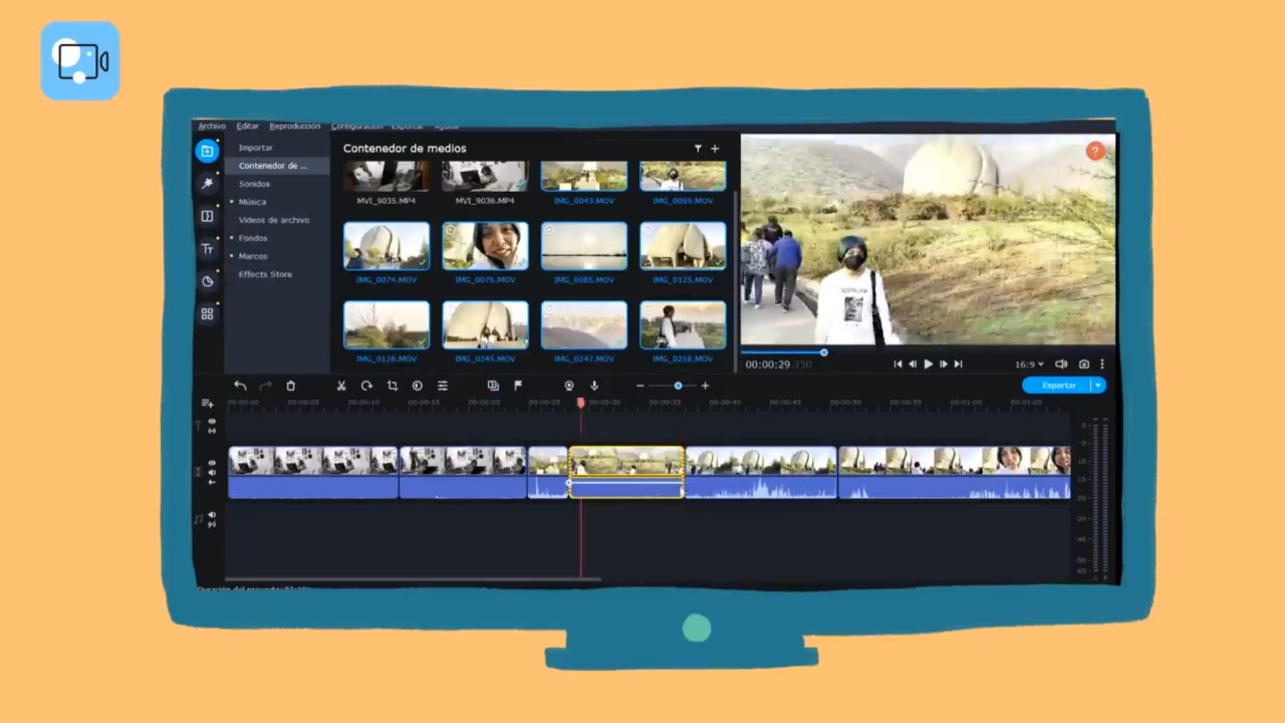
Task: Zoom out timeline with minus icon
Action: [640, 386]
